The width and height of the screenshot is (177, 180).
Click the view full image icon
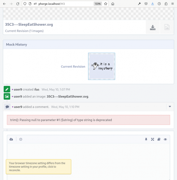[167, 27]
